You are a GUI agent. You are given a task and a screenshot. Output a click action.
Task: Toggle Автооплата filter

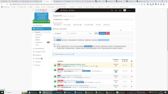coord(64,40)
